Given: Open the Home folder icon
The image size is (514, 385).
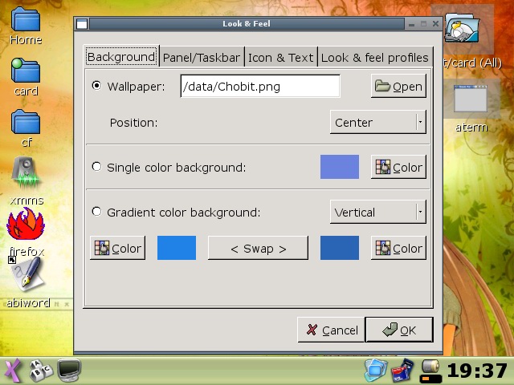Looking at the screenshot, I should click(x=26, y=20).
